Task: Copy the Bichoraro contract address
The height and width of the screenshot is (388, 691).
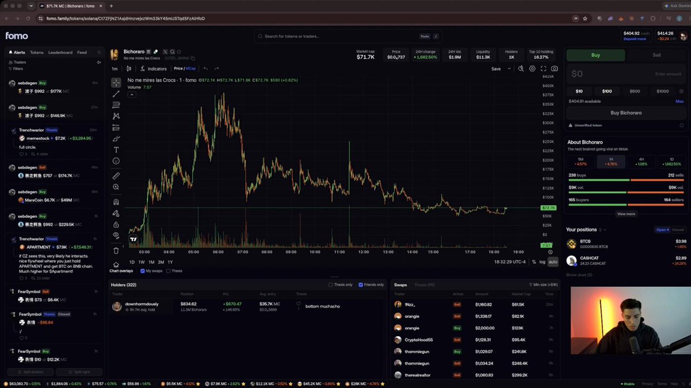Action: (193, 58)
